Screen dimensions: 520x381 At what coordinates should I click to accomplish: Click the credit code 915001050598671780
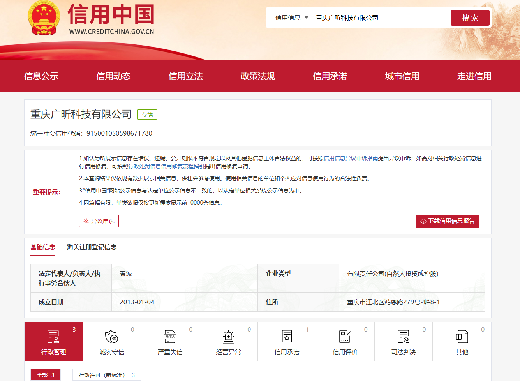pyautogui.click(x=119, y=133)
